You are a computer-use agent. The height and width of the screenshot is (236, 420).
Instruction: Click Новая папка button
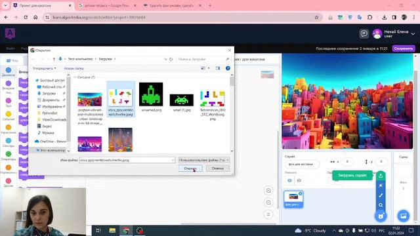(x=73, y=68)
